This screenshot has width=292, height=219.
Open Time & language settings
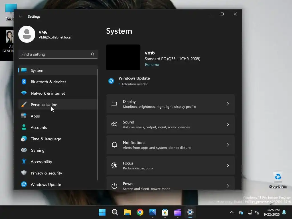[58, 139]
